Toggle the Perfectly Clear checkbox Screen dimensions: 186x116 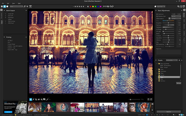coord(157,16)
